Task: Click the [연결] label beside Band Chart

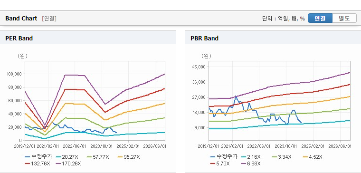Action: click(x=49, y=19)
